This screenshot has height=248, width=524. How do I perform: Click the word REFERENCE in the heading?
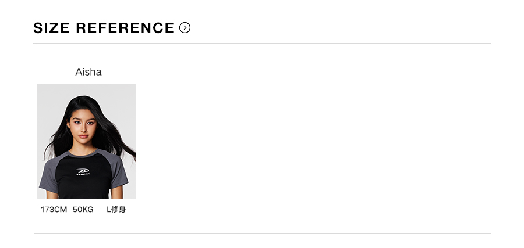[x=125, y=28]
